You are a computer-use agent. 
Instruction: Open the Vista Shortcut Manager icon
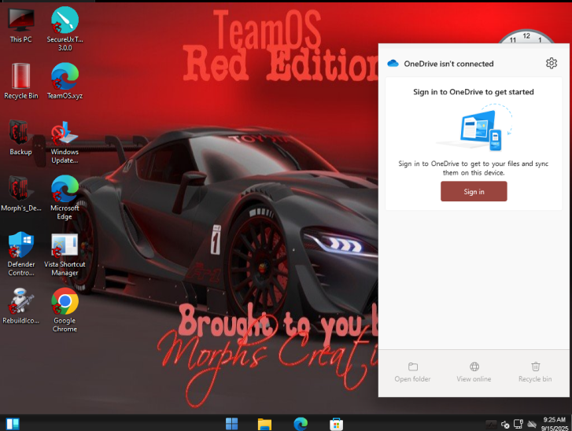pyautogui.click(x=65, y=255)
